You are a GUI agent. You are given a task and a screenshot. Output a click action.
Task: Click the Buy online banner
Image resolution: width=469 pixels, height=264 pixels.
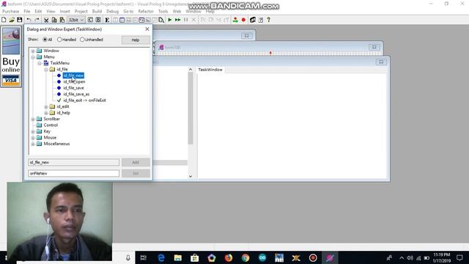[x=11, y=56]
